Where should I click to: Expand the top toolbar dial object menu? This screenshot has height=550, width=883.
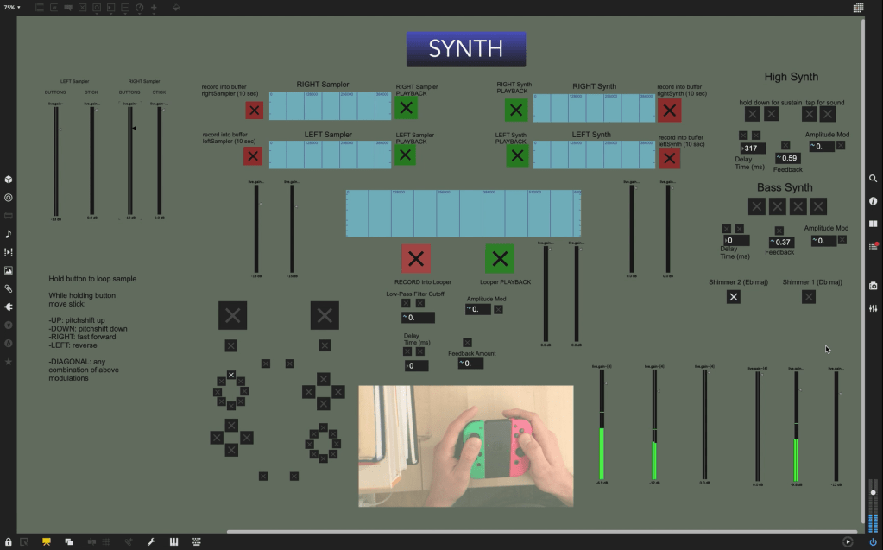pyautogui.click(x=139, y=8)
